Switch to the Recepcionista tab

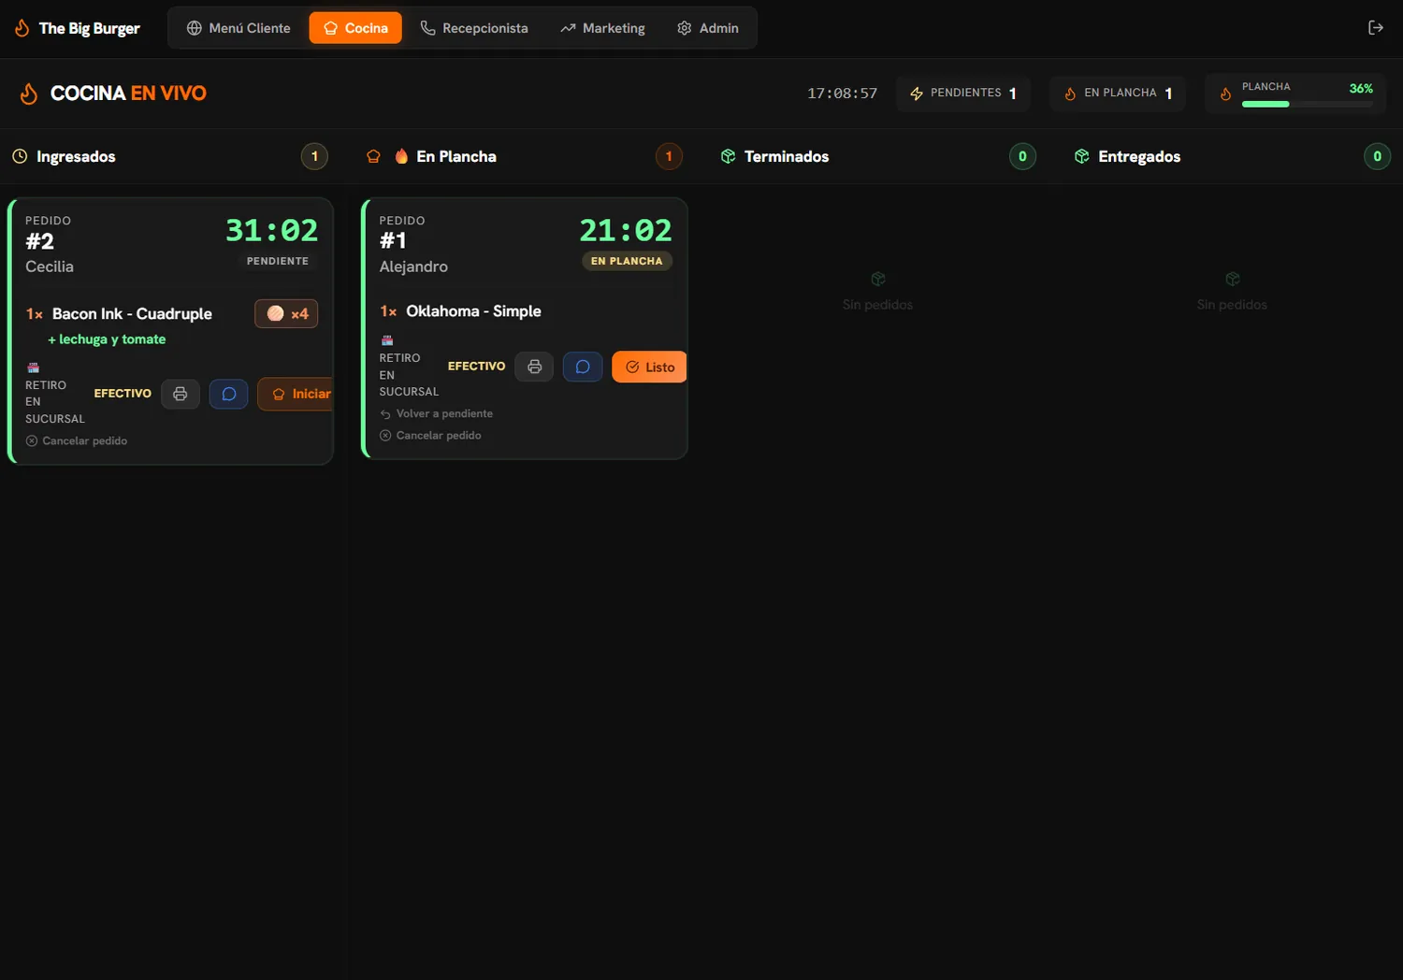point(474,28)
